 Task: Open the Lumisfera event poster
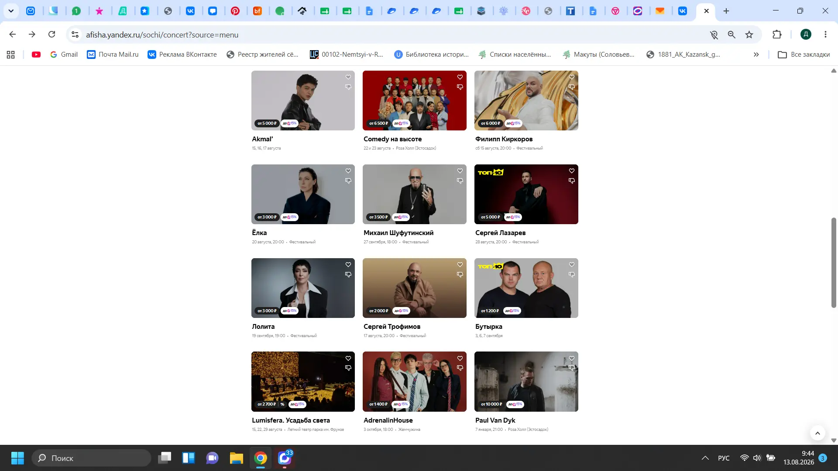point(303,382)
